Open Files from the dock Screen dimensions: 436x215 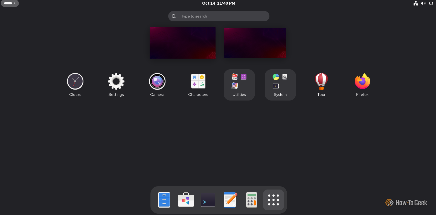[164, 200]
